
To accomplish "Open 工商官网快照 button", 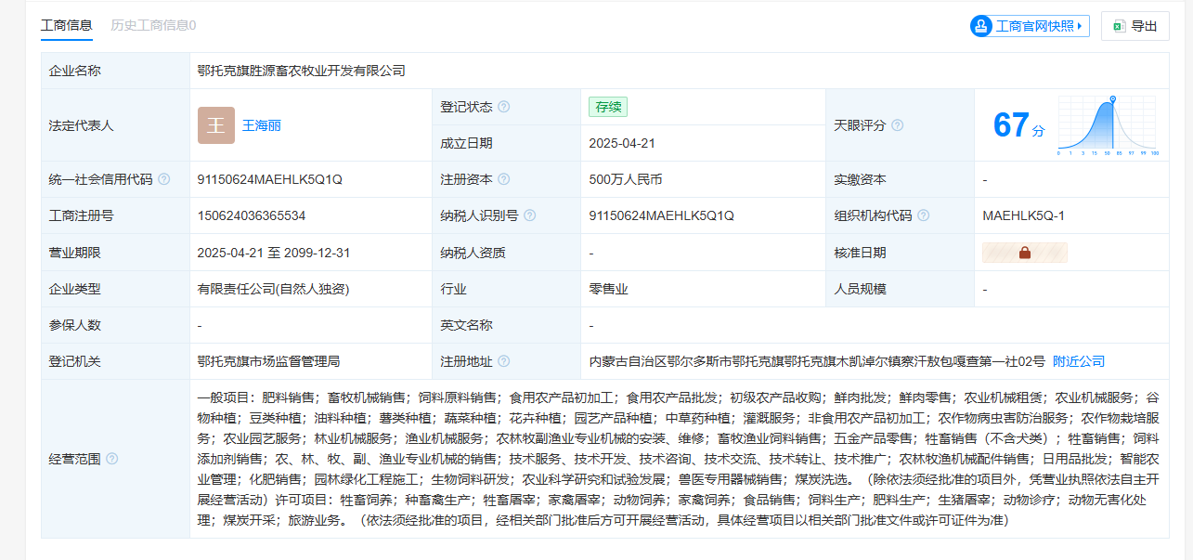I will [1029, 26].
